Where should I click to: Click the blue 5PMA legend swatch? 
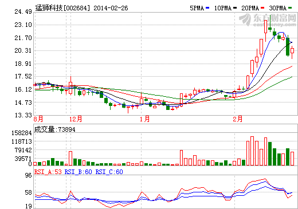pos(207,8)
